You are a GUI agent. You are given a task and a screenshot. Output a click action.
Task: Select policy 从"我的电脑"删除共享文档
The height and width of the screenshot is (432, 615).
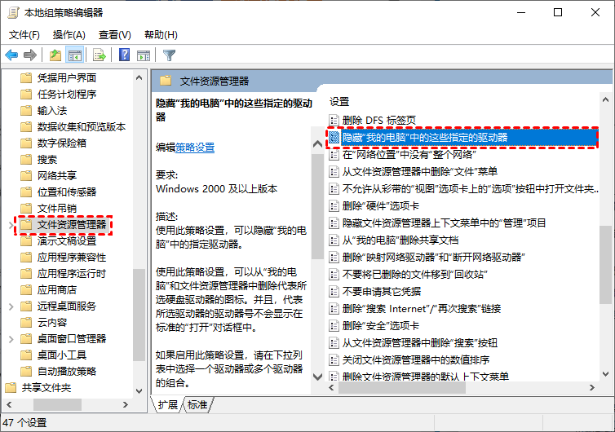[400, 240]
